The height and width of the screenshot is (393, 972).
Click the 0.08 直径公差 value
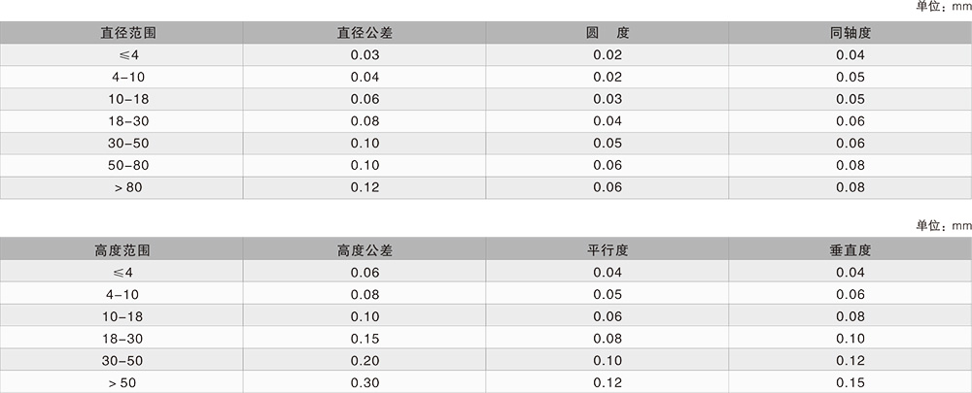click(364, 121)
